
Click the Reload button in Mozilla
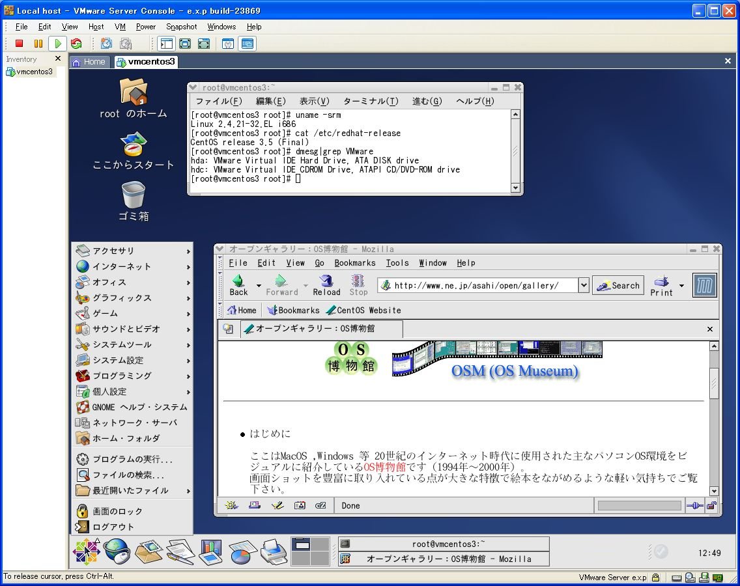point(326,285)
